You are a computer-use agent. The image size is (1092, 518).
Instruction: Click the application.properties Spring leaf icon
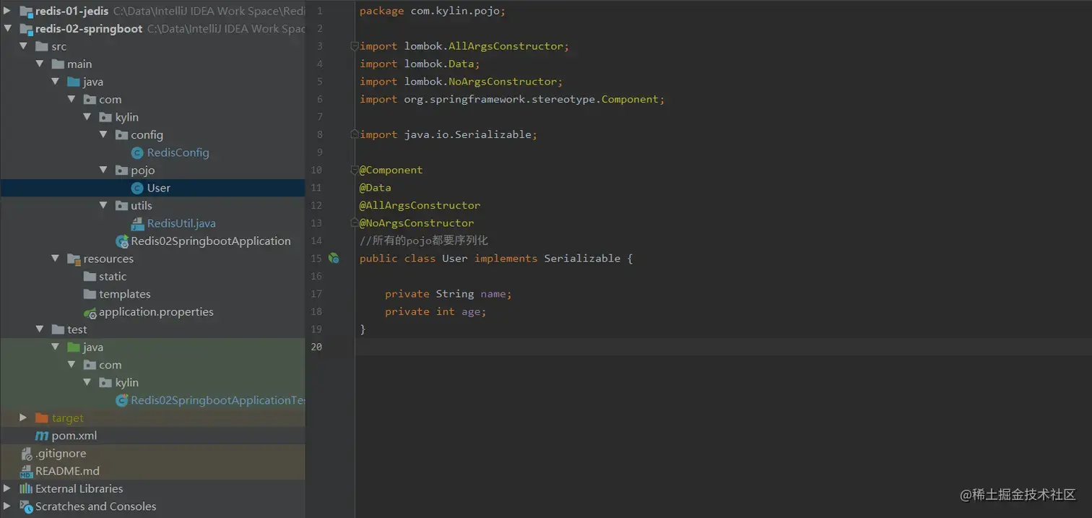coord(90,312)
